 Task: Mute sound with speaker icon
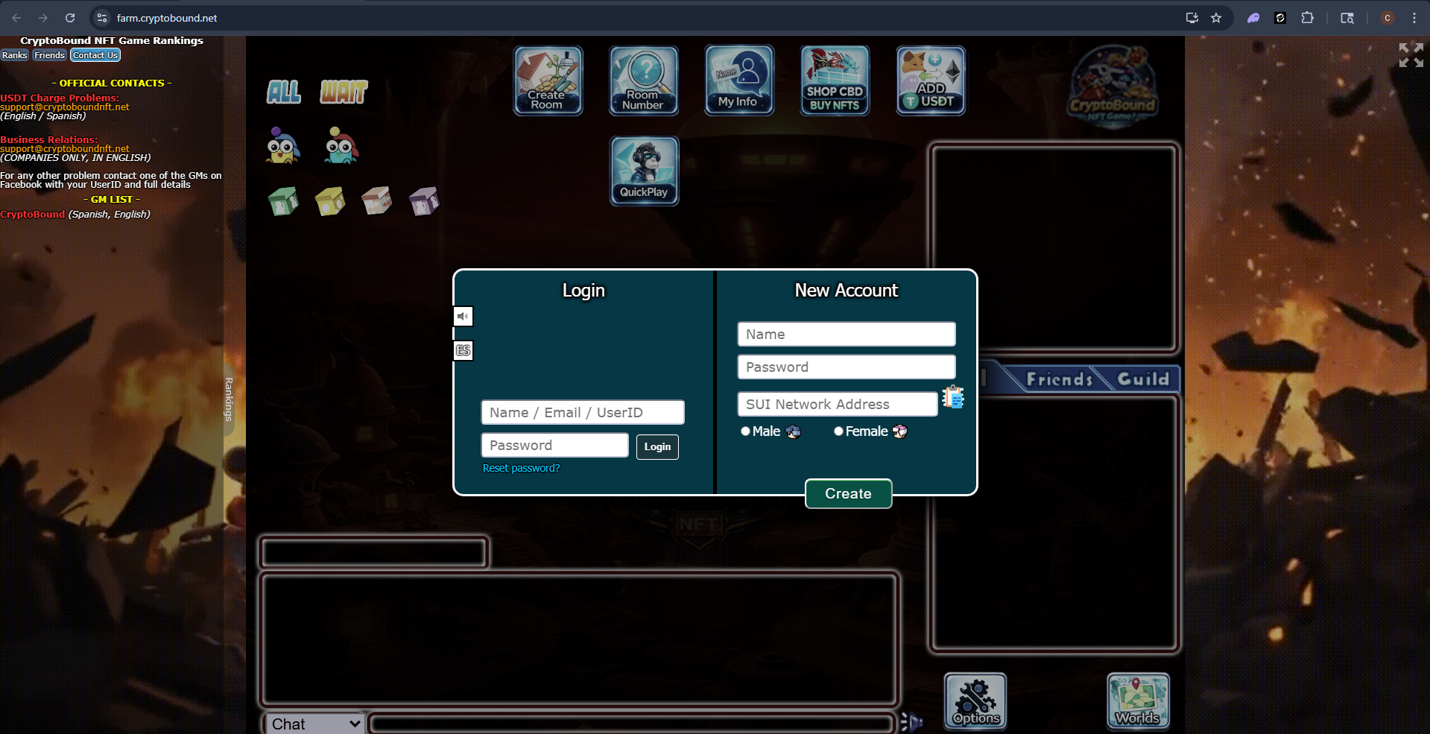463,317
